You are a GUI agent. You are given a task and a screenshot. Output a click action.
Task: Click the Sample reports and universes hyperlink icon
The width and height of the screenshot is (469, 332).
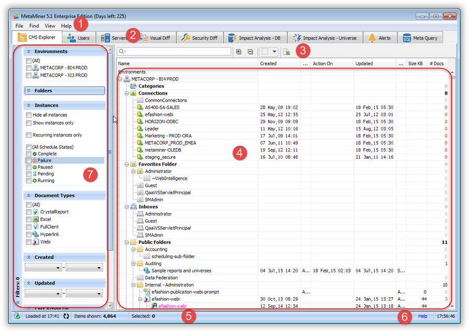(147, 270)
